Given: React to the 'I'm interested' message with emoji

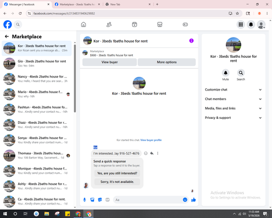Looking at the screenshot, I should [x=146, y=153].
